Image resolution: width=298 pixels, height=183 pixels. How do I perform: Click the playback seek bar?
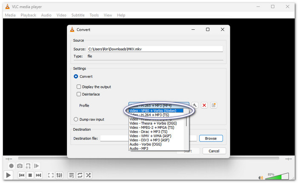pyautogui.click(x=149, y=158)
